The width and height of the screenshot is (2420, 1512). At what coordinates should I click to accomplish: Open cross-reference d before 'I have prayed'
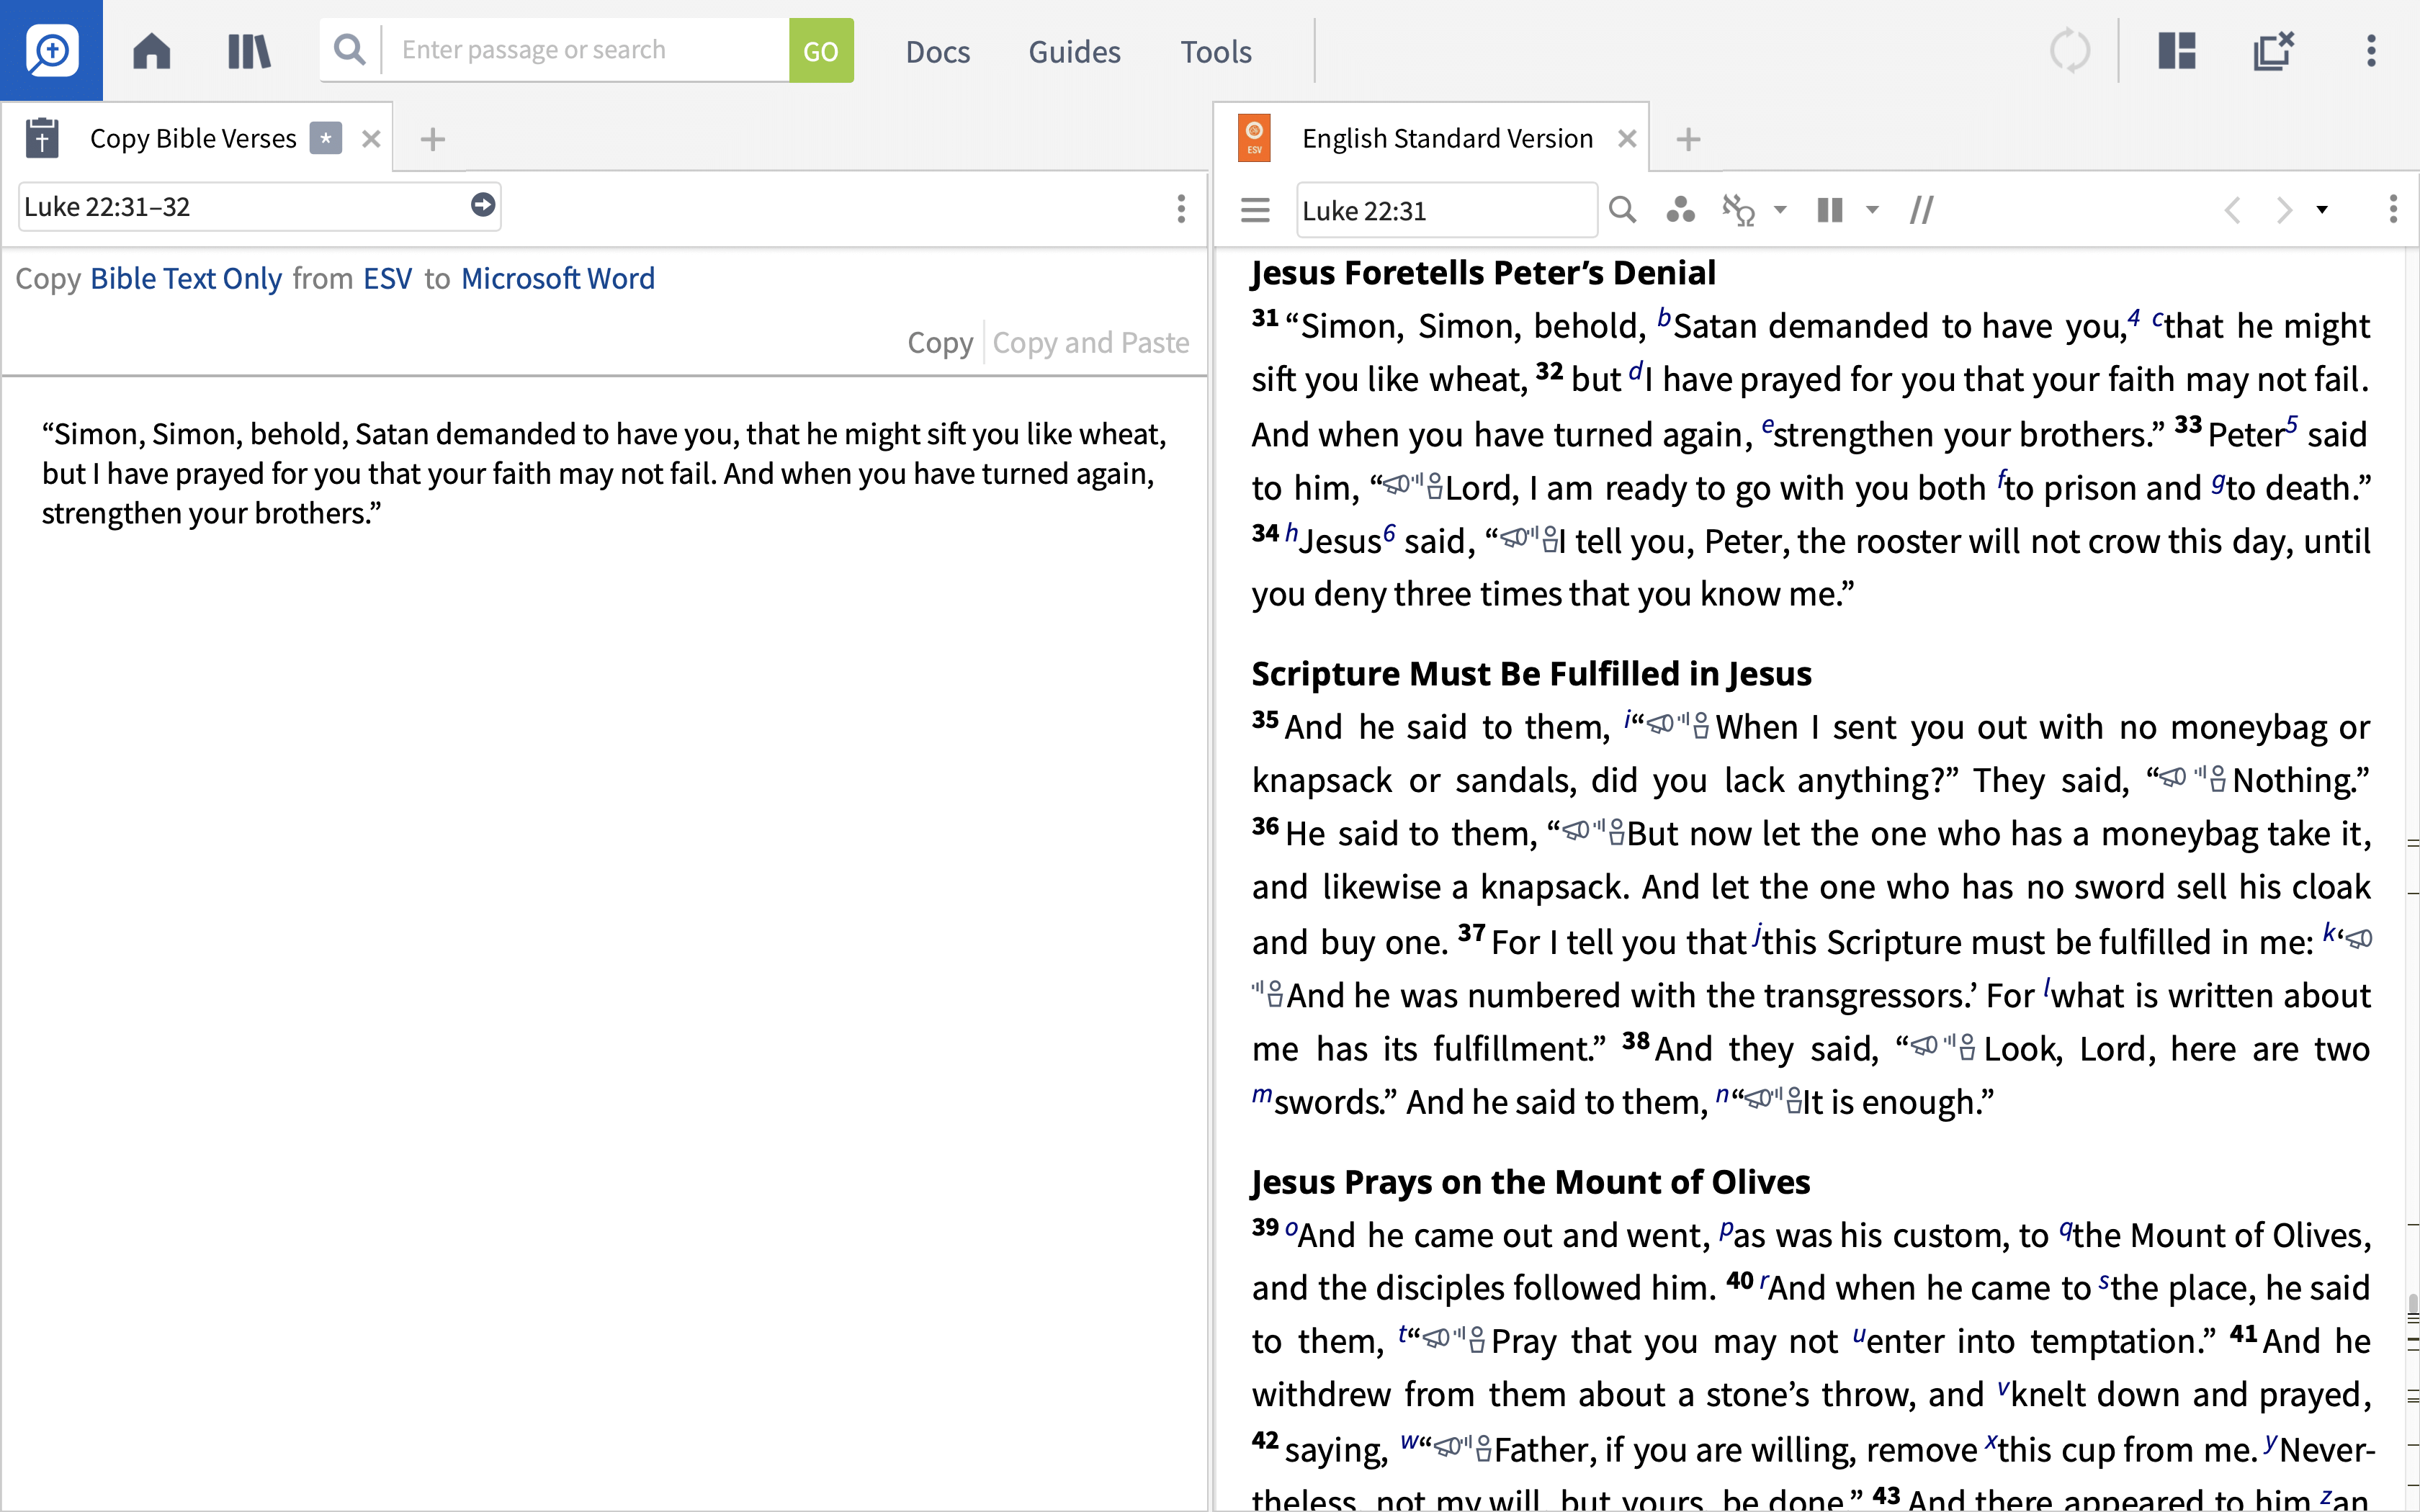tap(1636, 371)
